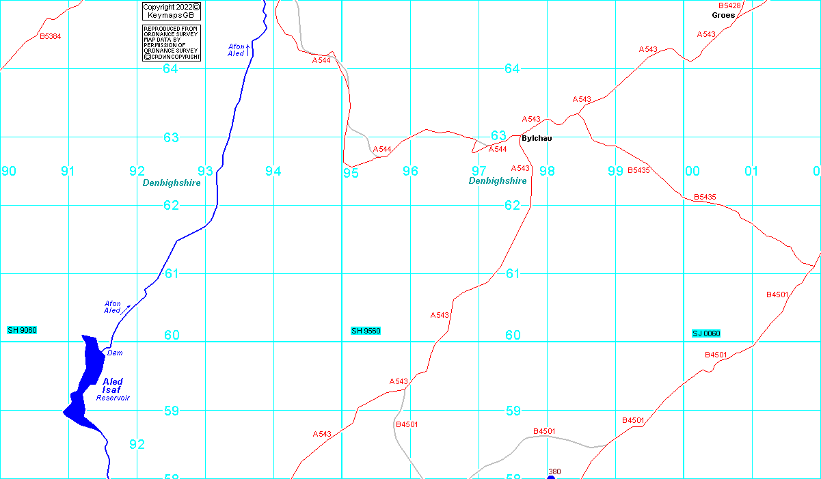Image resolution: width=821 pixels, height=479 pixels.
Task: Click the easting grid number 99
Action: (615, 172)
